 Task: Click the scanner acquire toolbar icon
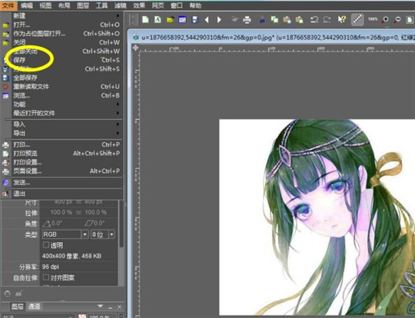234,19
